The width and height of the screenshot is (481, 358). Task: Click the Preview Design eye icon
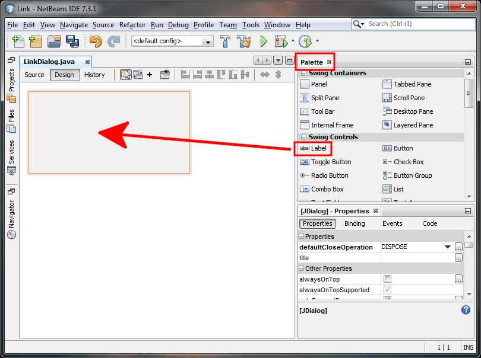(164, 75)
